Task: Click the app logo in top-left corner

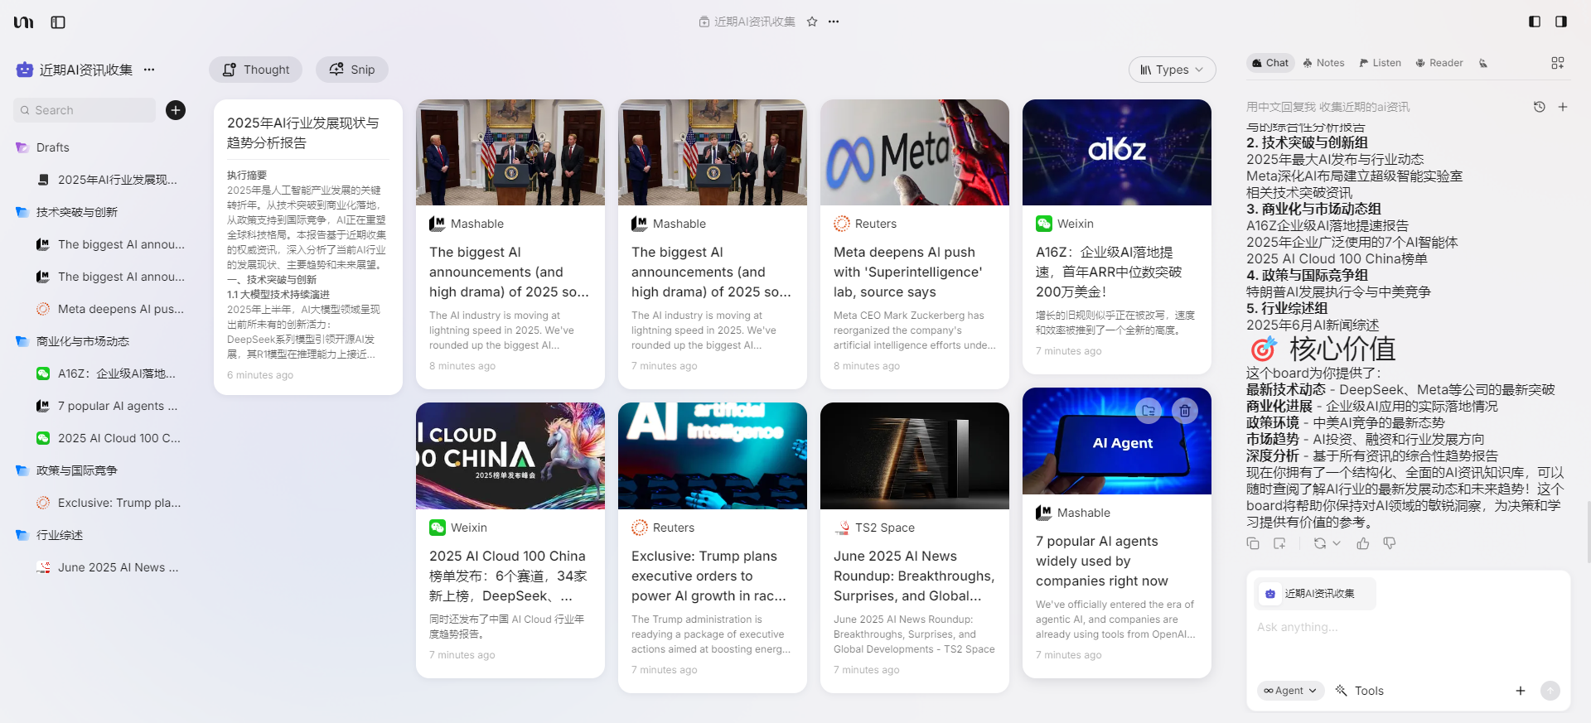Action: [24, 22]
